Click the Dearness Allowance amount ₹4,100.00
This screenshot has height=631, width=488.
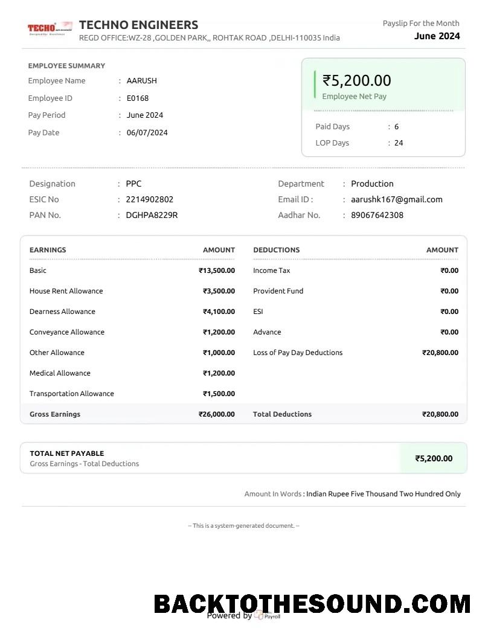219,312
